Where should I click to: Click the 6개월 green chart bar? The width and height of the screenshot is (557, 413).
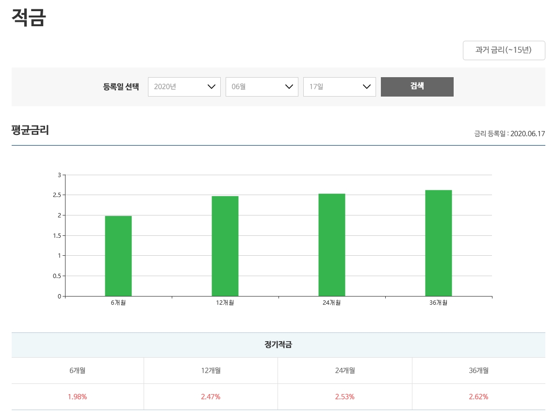click(118, 256)
